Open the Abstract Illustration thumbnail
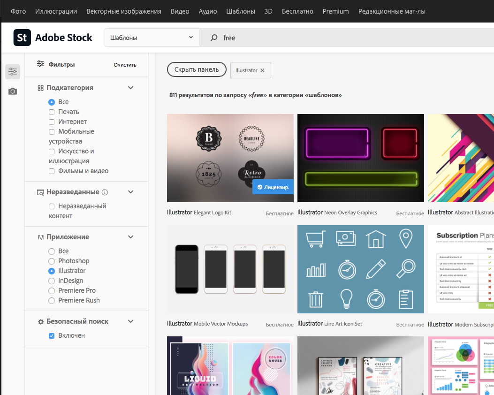Image resolution: width=494 pixels, height=395 pixels. pos(461,158)
